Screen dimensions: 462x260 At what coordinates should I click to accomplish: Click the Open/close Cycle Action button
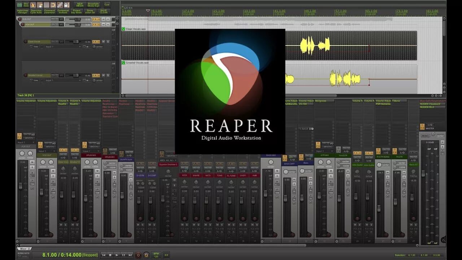pos(36,12)
